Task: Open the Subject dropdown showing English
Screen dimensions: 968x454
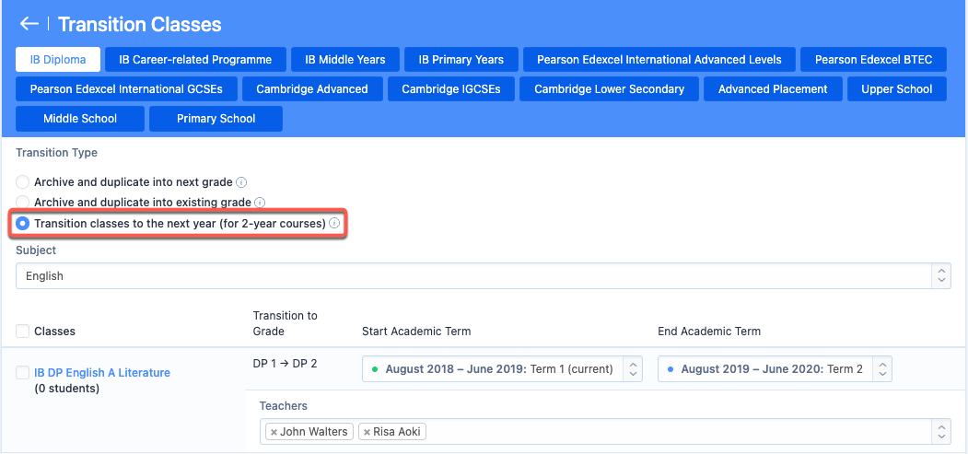Action: coord(484,275)
